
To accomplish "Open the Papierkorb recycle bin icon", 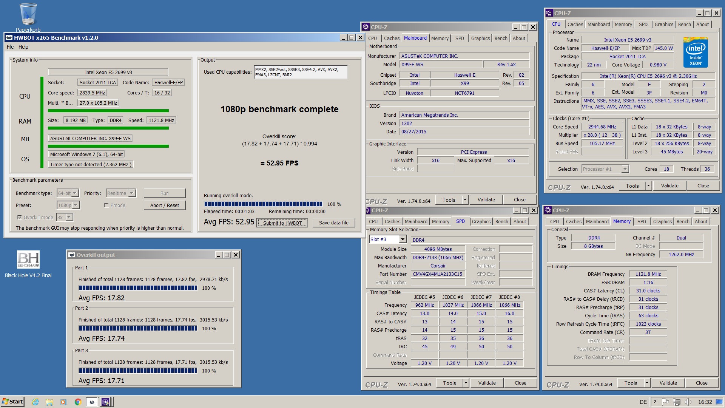I will (28, 17).
